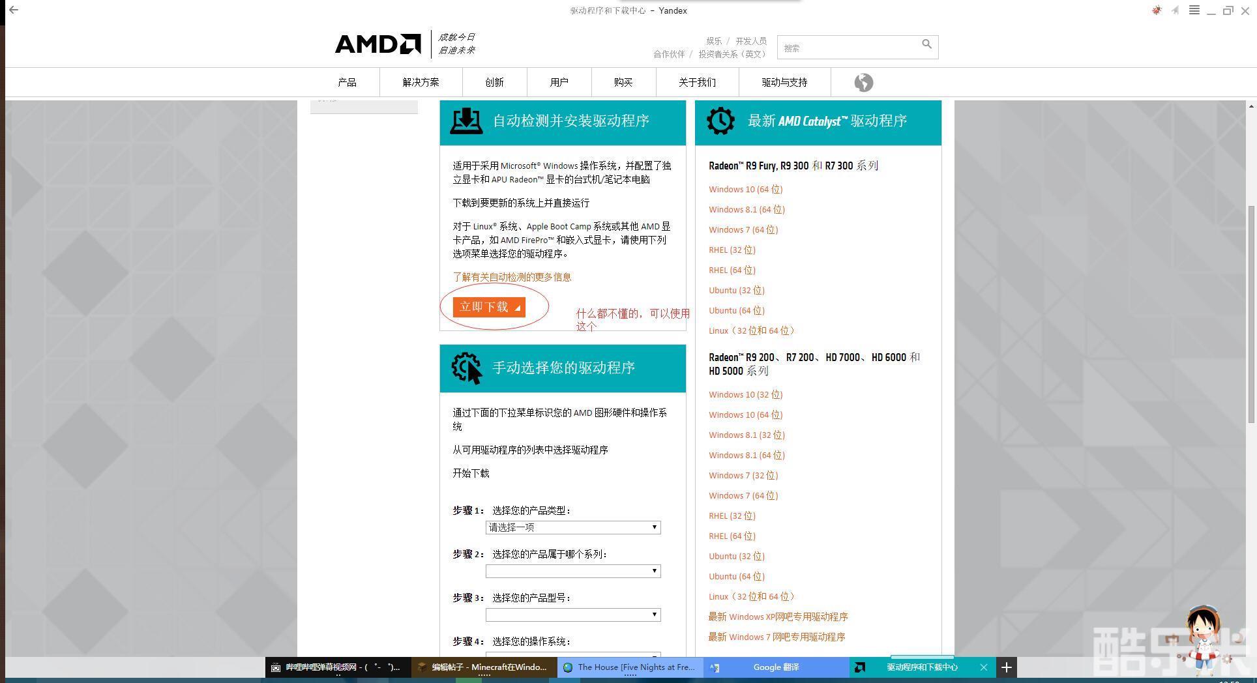Open the globe language selector icon
This screenshot has width=1257, height=683.
pos(863,82)
